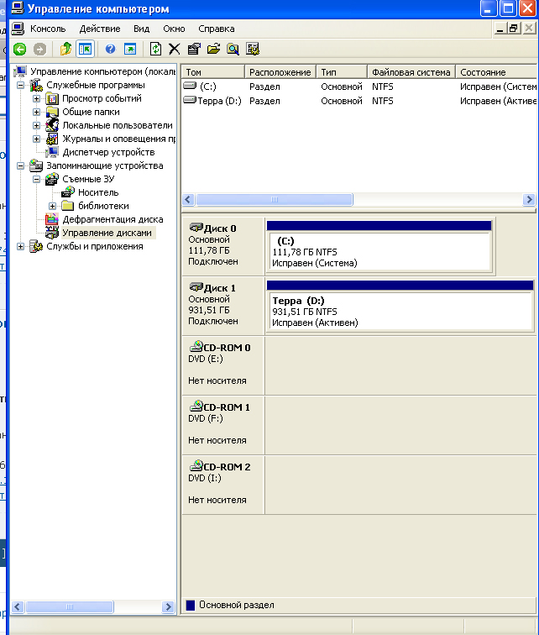Click the Файловая система column header

[410, 72]
